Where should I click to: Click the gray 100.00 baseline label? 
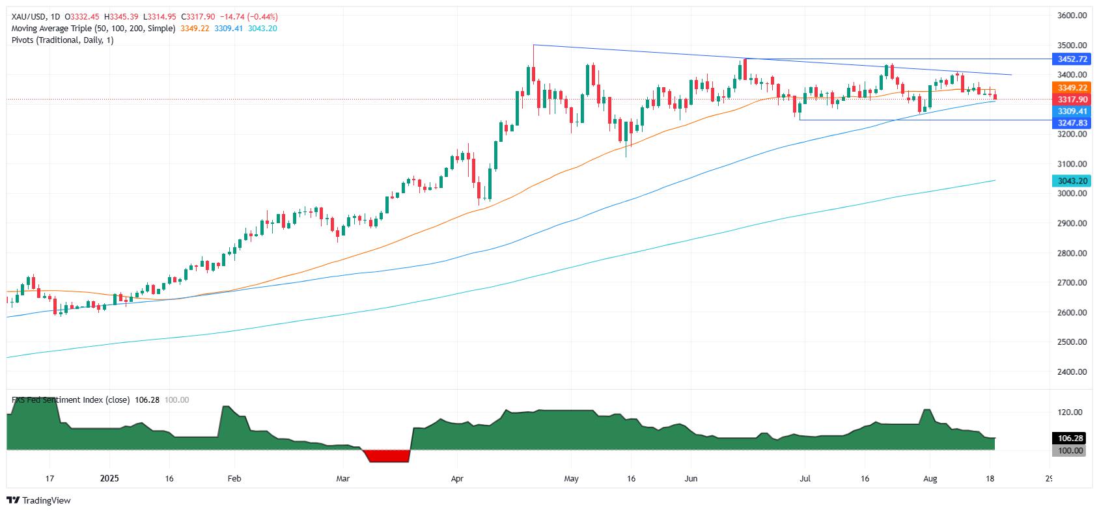1070,450
